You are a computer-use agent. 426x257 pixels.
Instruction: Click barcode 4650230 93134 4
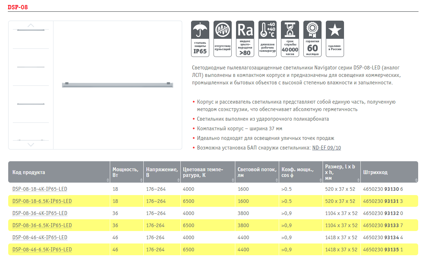coord(383,237)
